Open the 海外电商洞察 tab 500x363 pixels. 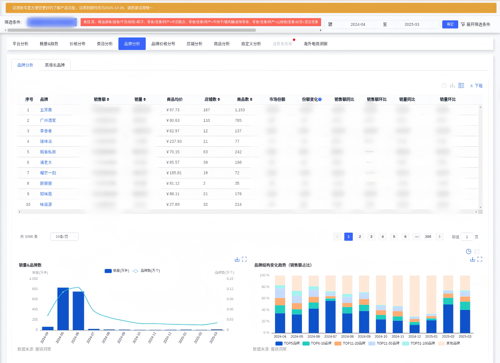tap(316, 44)
